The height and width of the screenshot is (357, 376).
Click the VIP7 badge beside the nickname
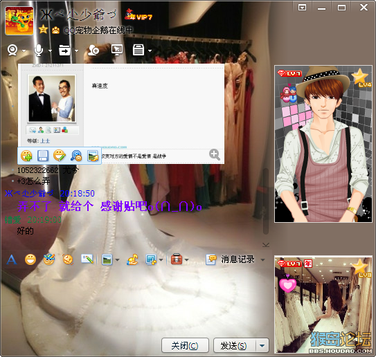click(138, 15)
